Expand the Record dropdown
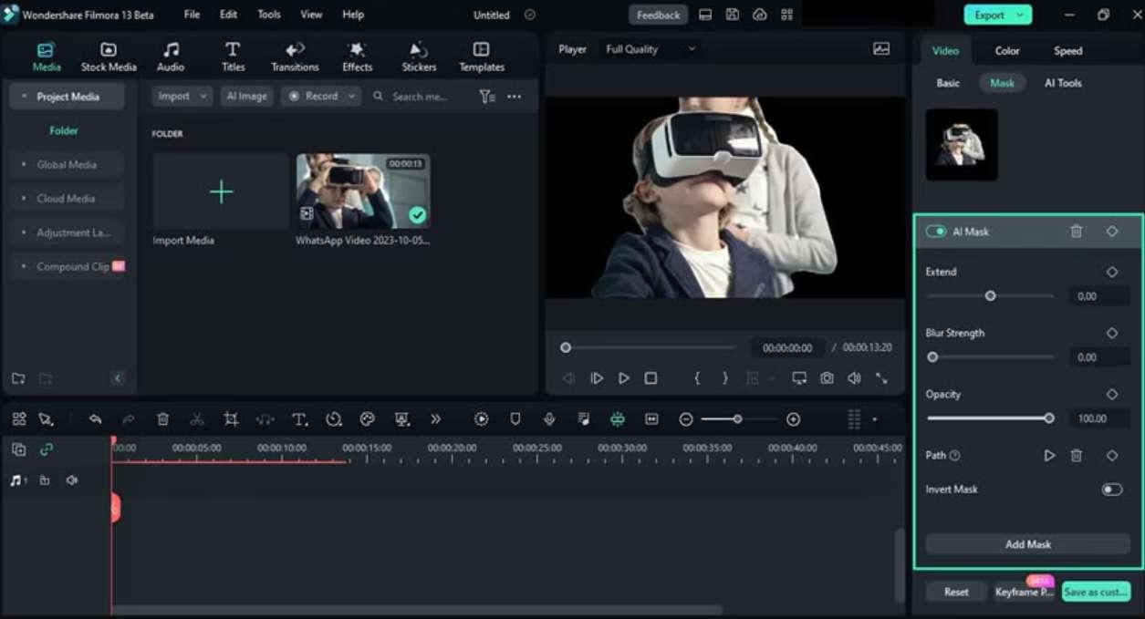The width and height of the screenshot is (1145, 619). (x=320, y=96)
